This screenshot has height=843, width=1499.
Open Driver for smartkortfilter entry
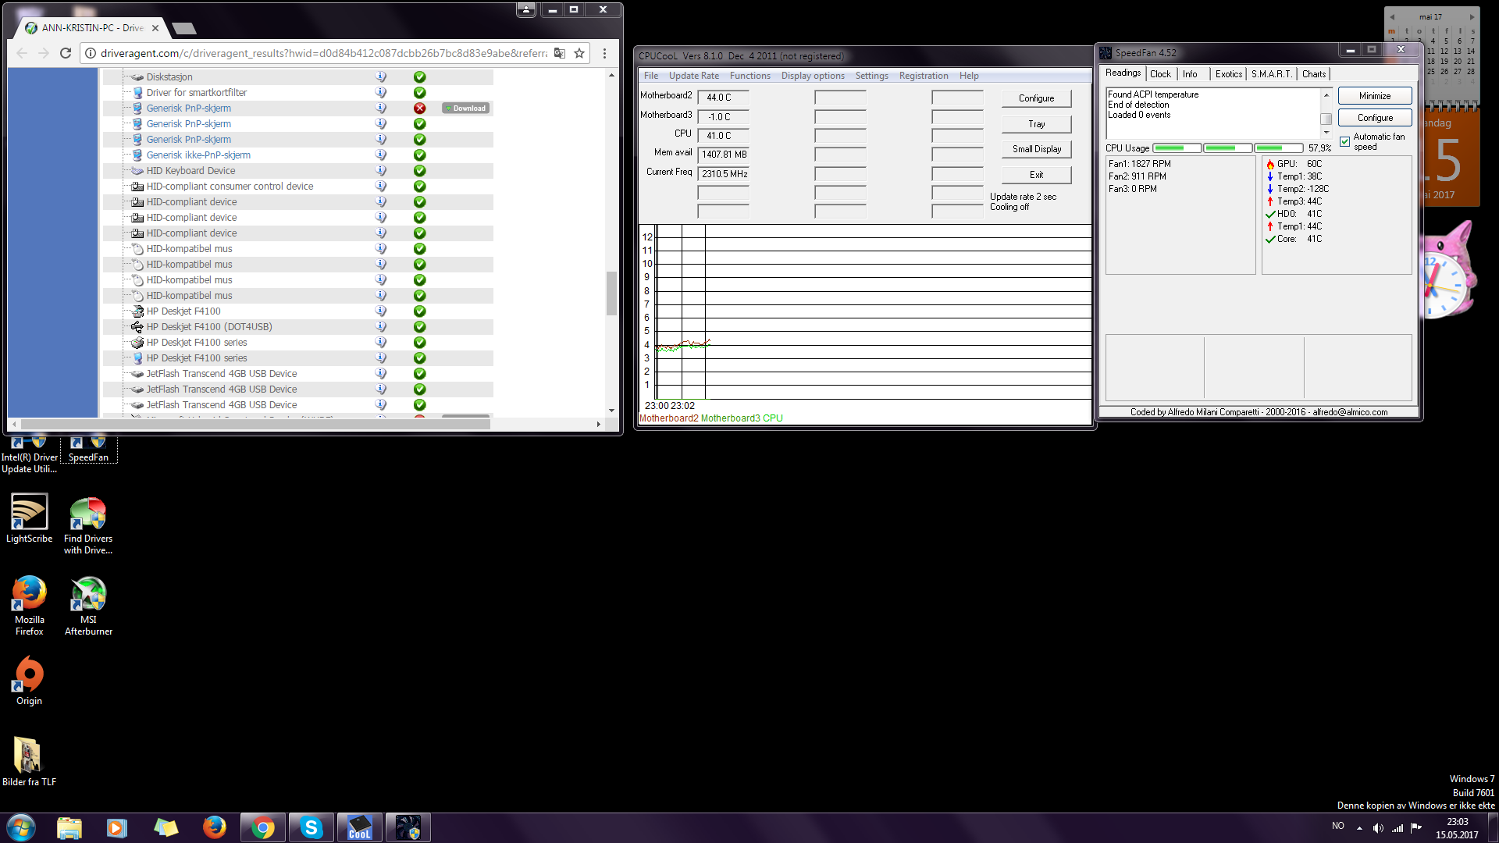(197, 92)
